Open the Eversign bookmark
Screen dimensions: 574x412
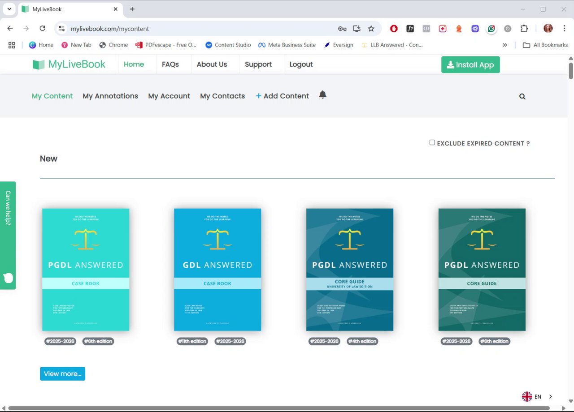click(339, 45)
